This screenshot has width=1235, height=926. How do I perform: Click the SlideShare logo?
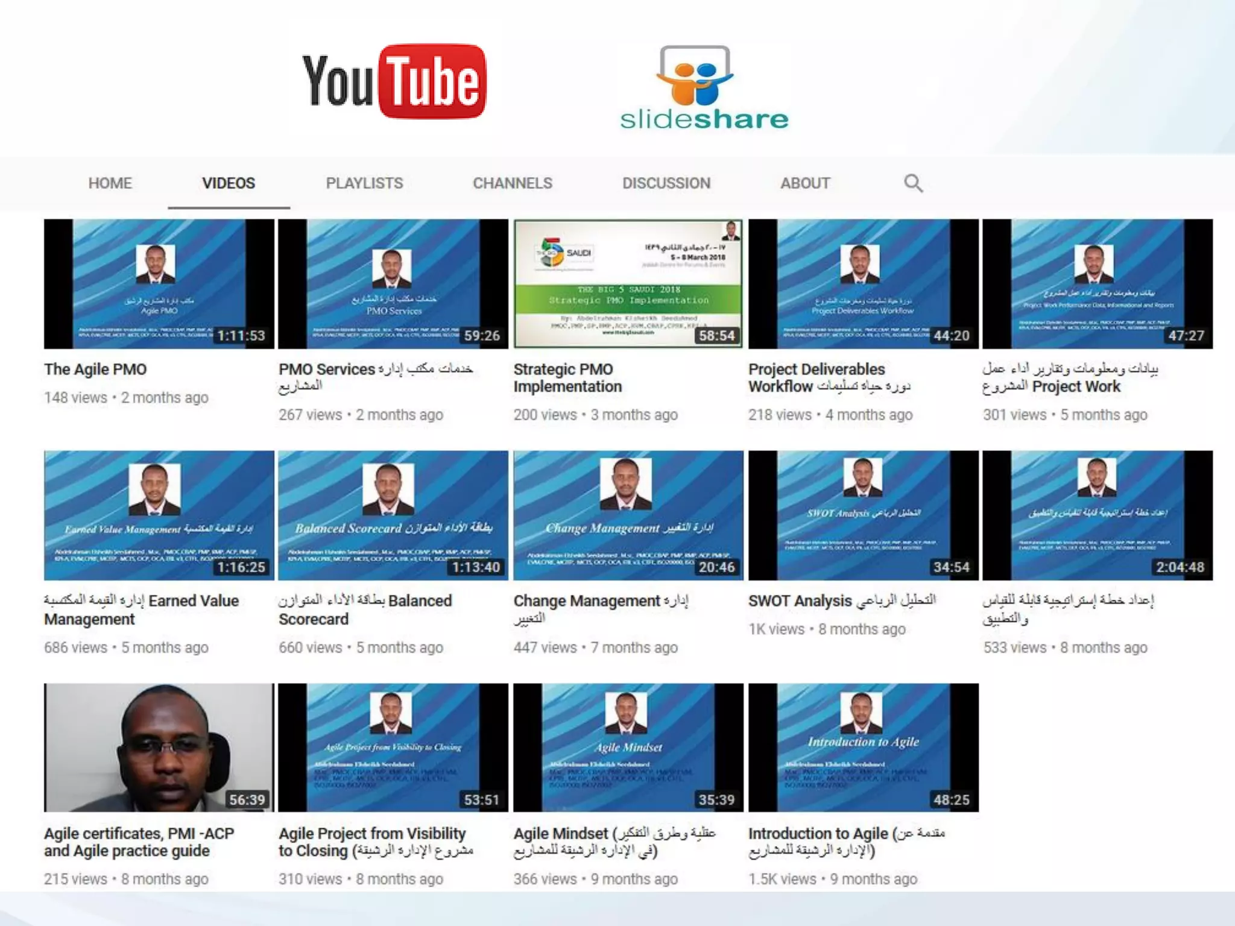click(x=704, y=89)
